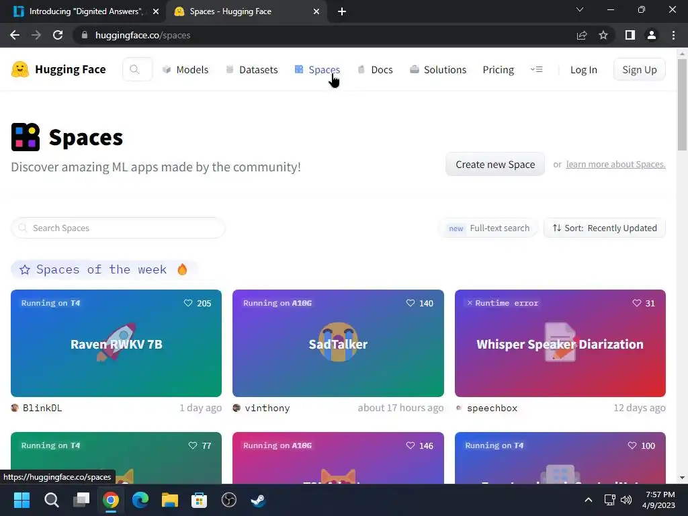Click the Hugging Face emoji logo

[20, 69]
